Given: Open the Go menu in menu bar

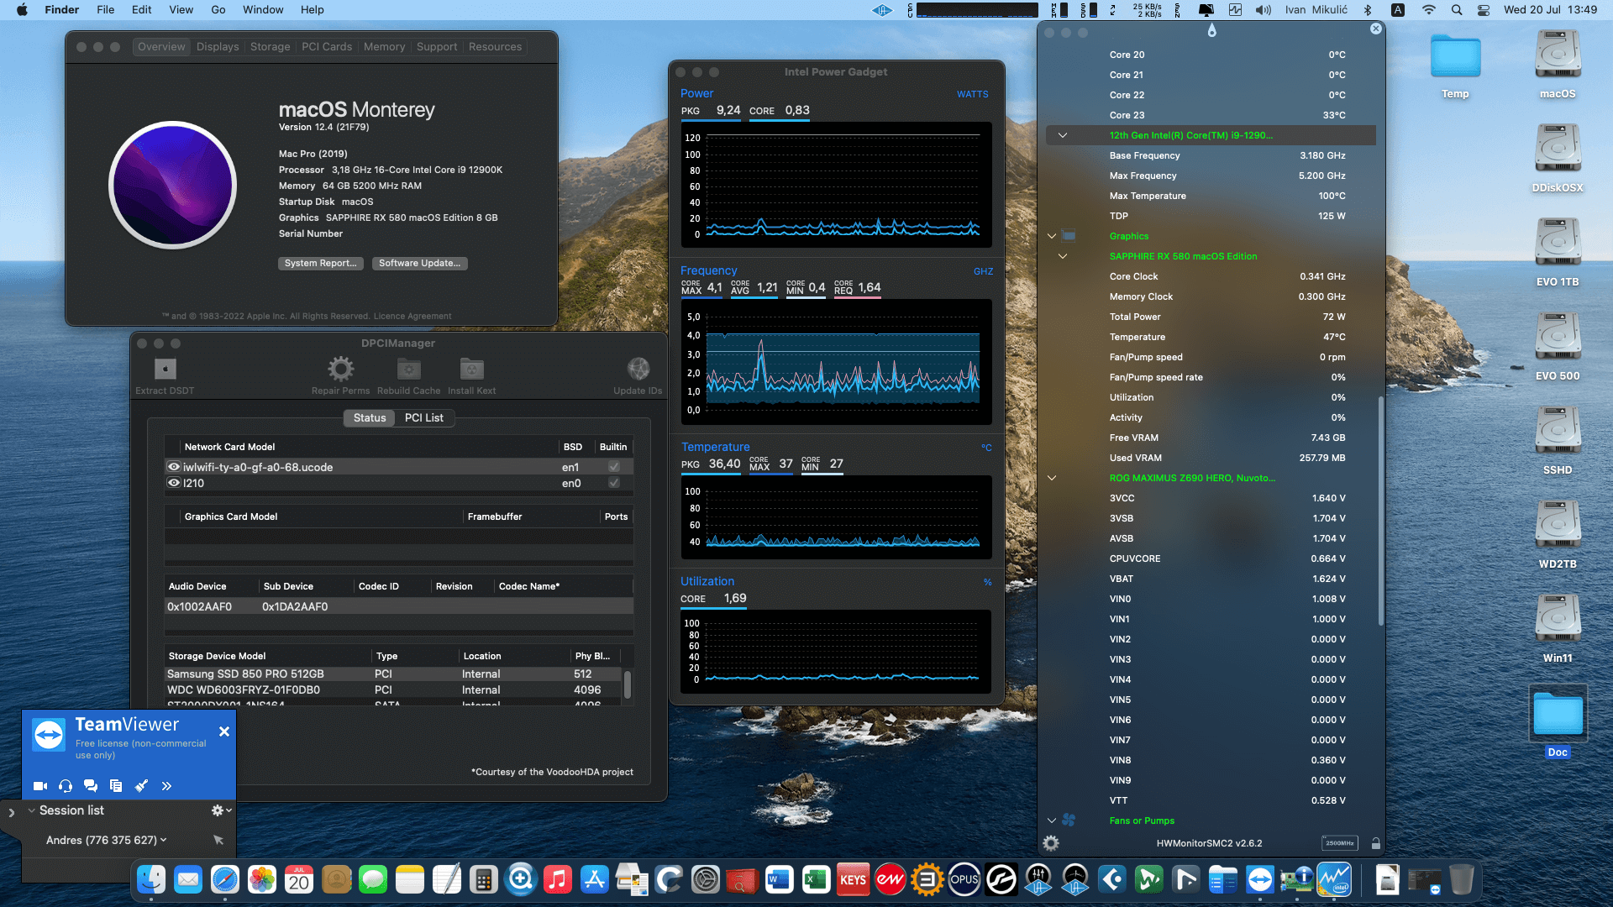Looking at the screenshot, I should pyautogui.click(x=218, y=10).
